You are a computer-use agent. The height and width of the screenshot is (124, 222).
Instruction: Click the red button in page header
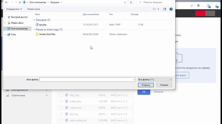tap(200, 13)
